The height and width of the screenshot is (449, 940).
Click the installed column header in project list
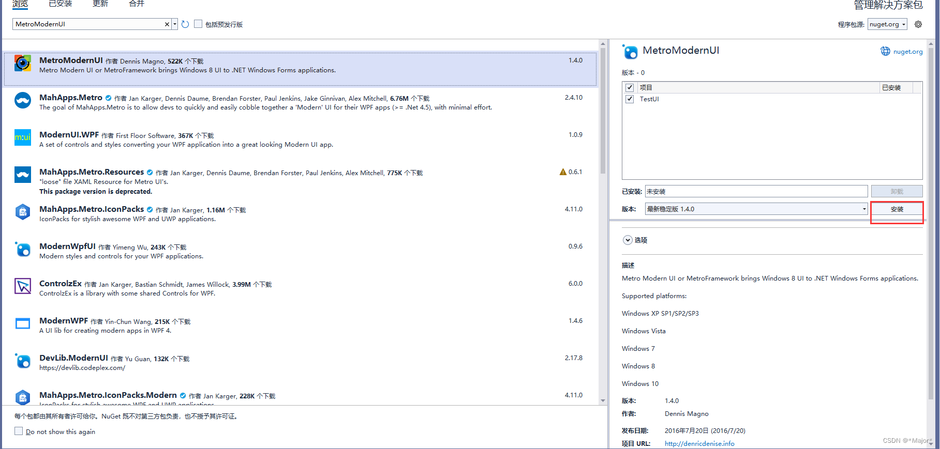click(897, 87)
